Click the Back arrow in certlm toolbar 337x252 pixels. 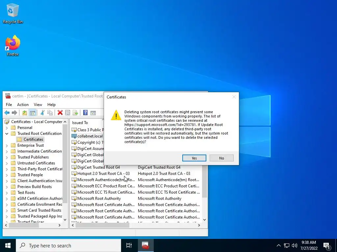[7, 113]
